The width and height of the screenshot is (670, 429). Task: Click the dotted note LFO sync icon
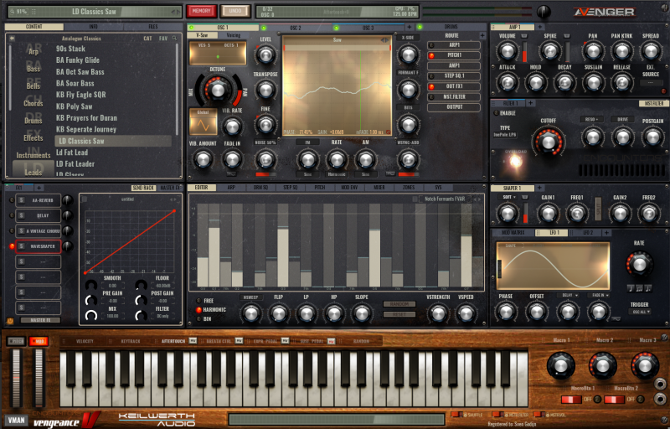[x=648, y=288]
